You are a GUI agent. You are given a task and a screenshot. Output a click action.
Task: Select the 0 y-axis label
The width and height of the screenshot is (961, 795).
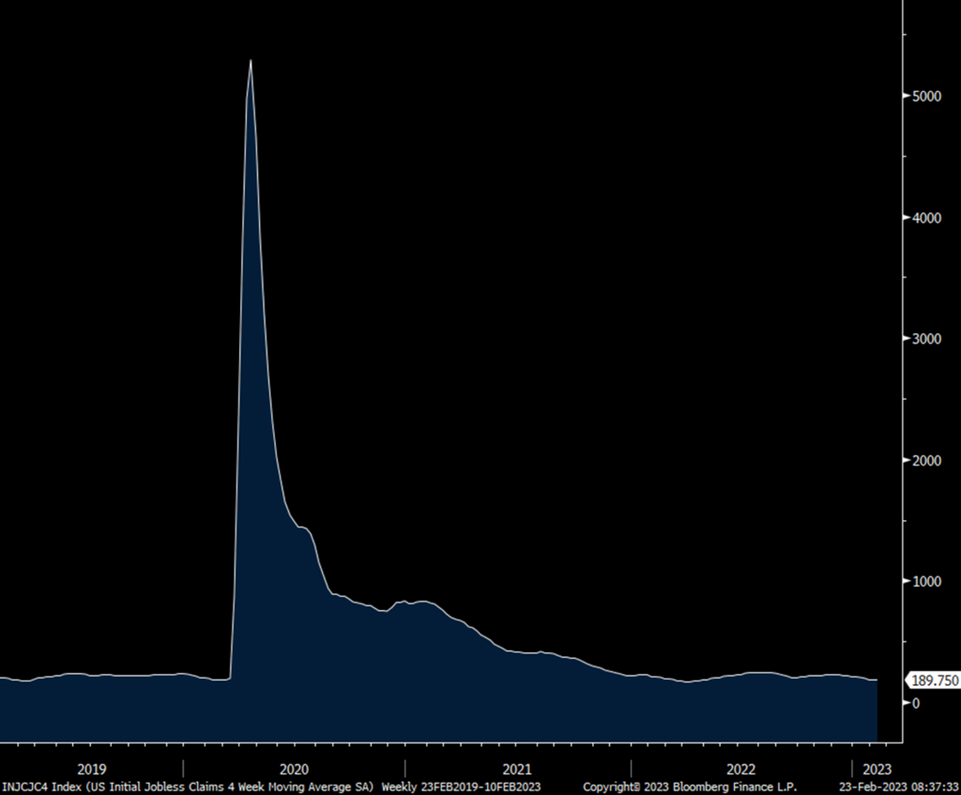point(916,704)
